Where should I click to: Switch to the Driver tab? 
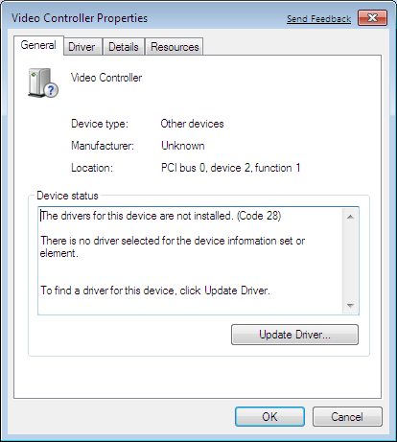[x=82, y=47]
